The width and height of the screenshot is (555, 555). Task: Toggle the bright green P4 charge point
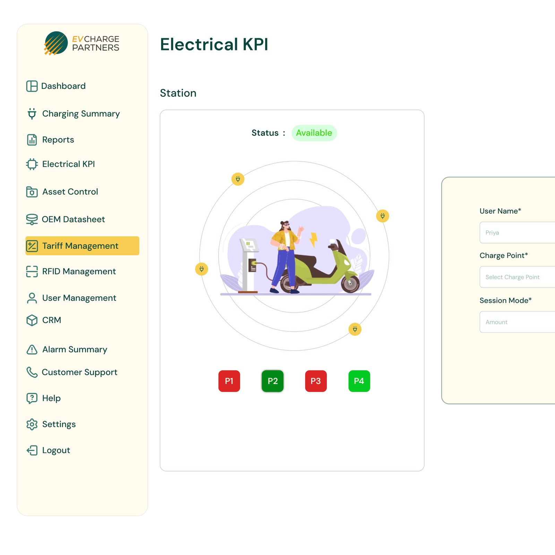click(x=359, y=381)
